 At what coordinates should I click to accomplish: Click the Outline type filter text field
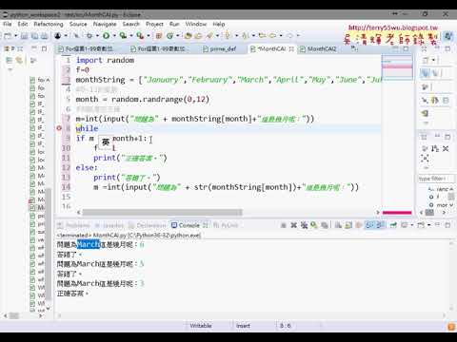point(436,179)
